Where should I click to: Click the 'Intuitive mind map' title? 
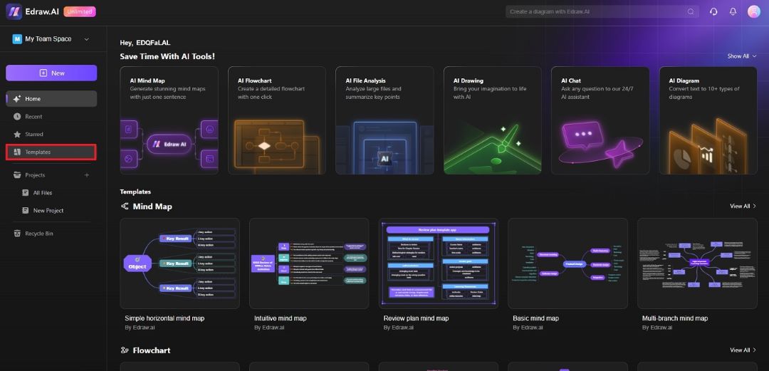(281, 318)
